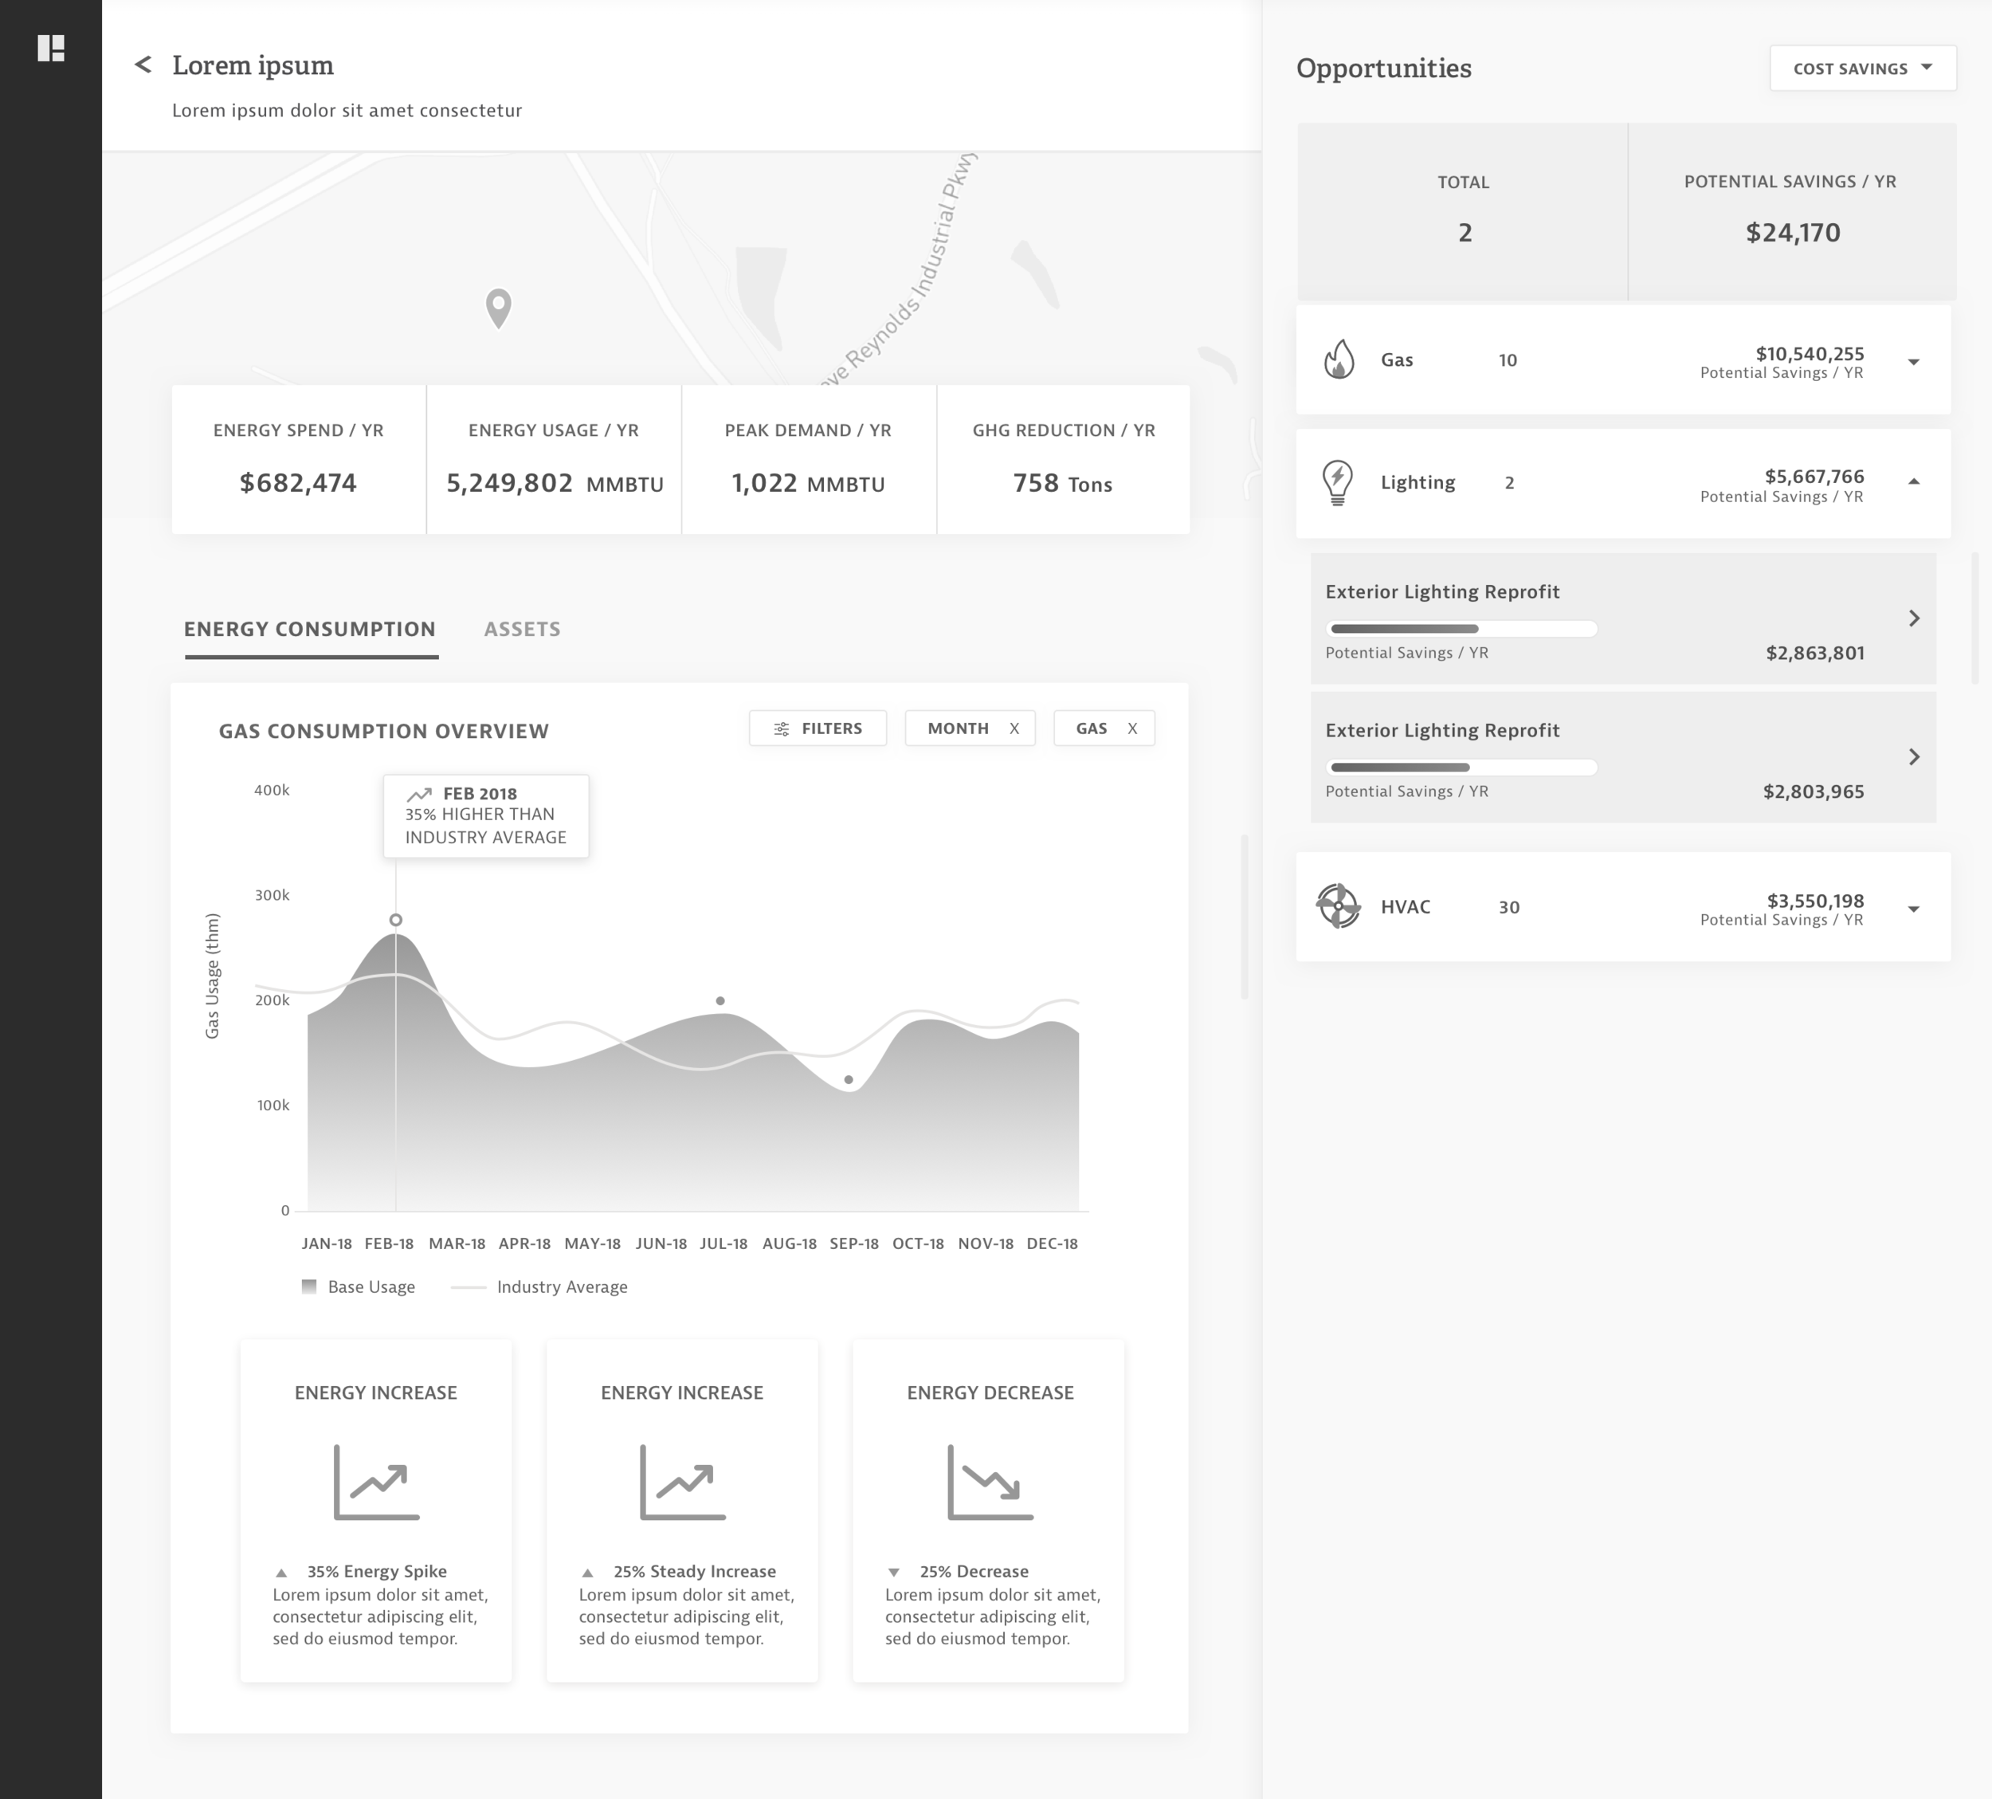Click the FEB-18 data point on chart

point(395,921)
